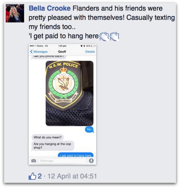Tap the 'I get paid to hang here' bubble

click(x=76, y=155)
